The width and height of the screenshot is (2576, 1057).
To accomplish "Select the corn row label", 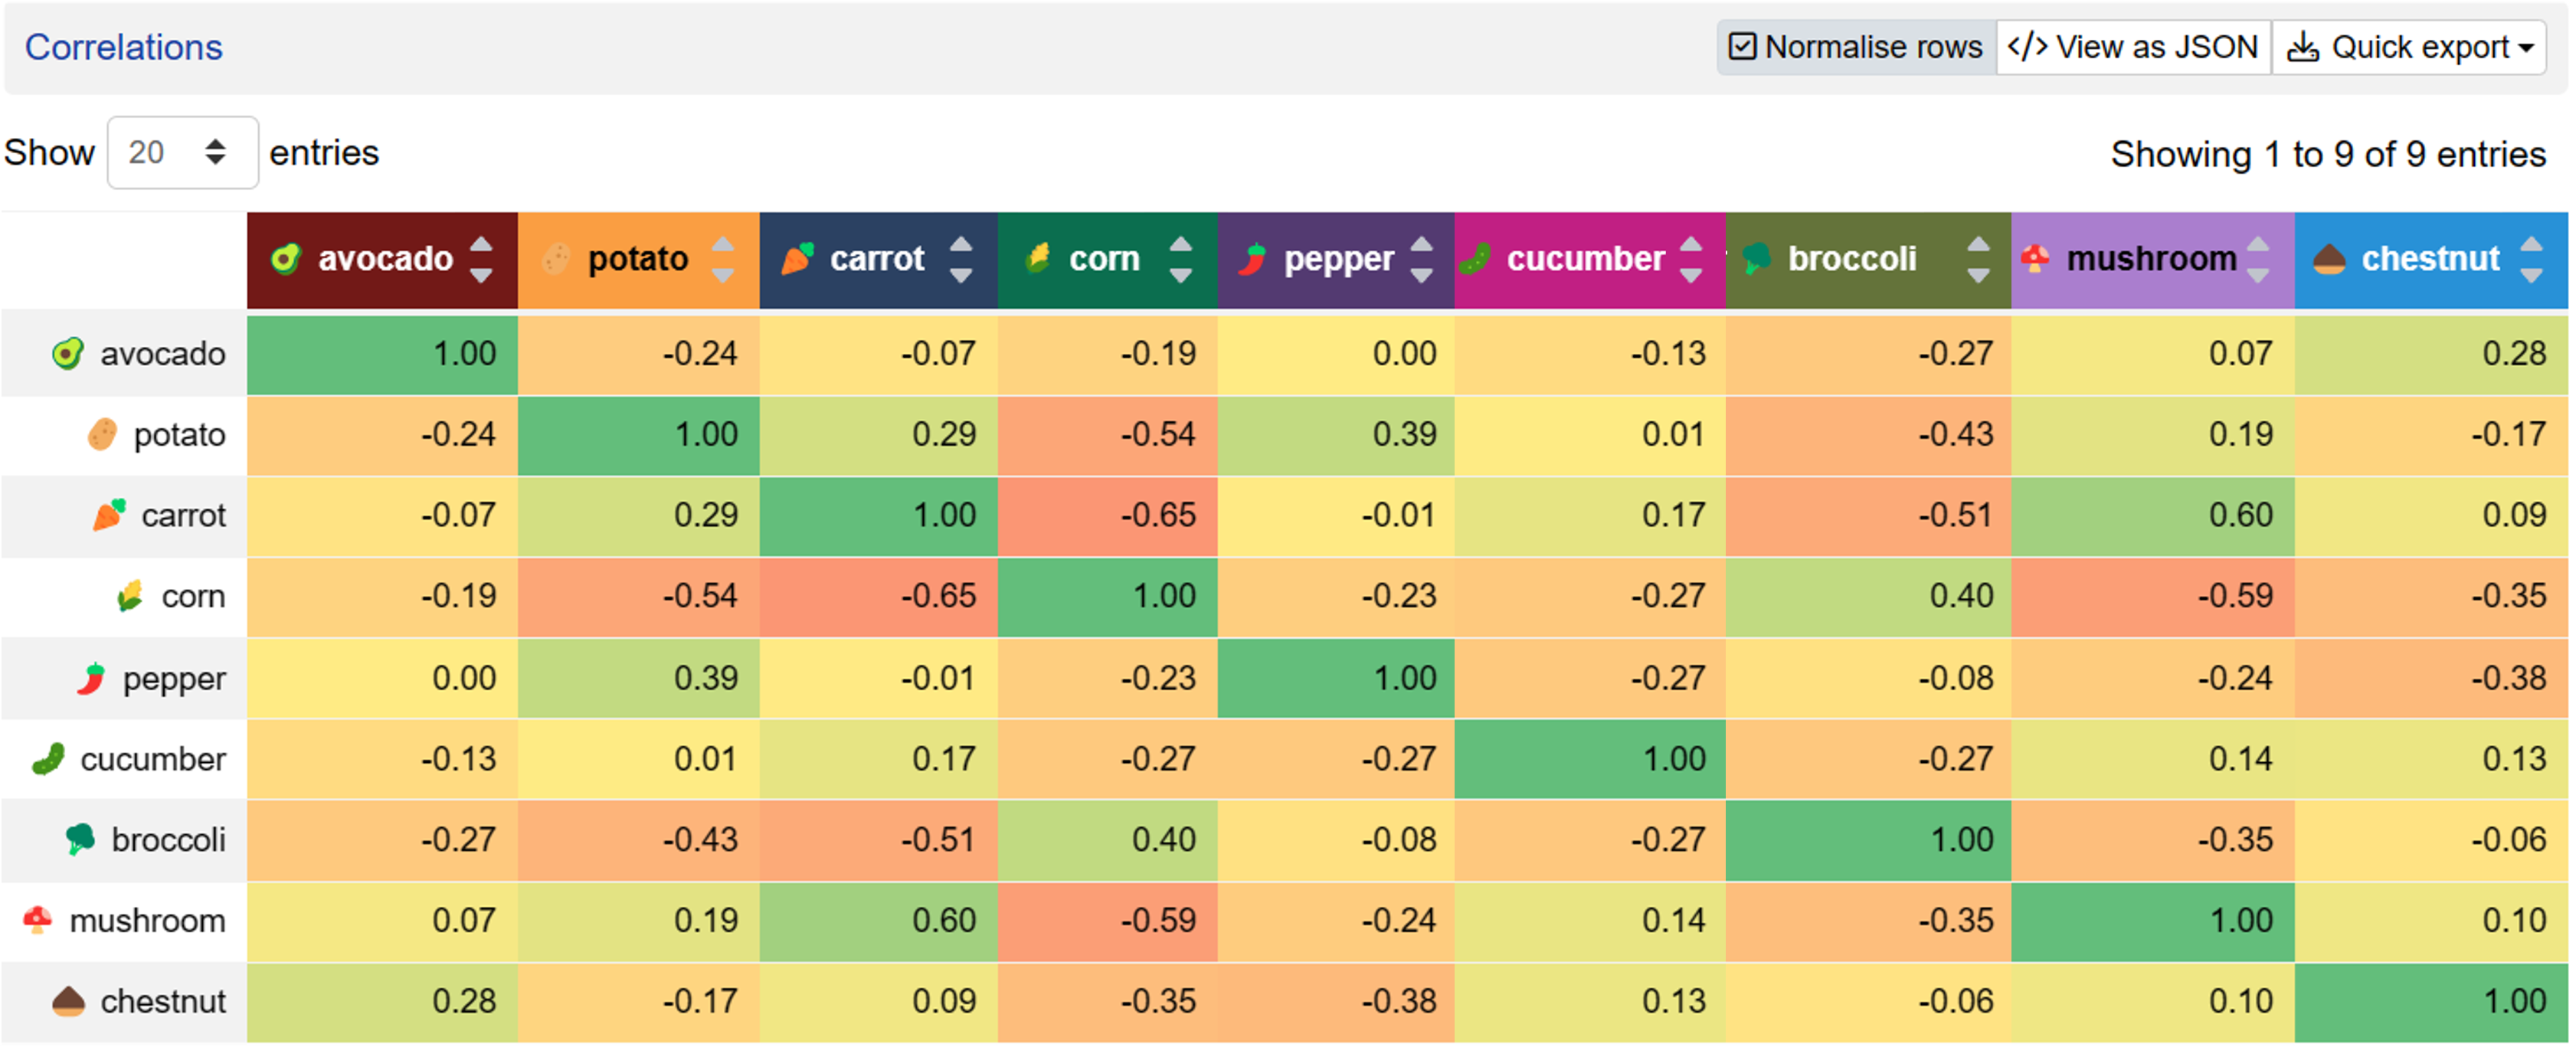I will [x=193, y=597].
